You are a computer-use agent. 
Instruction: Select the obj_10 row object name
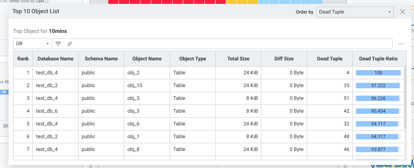tap(135, 86)
